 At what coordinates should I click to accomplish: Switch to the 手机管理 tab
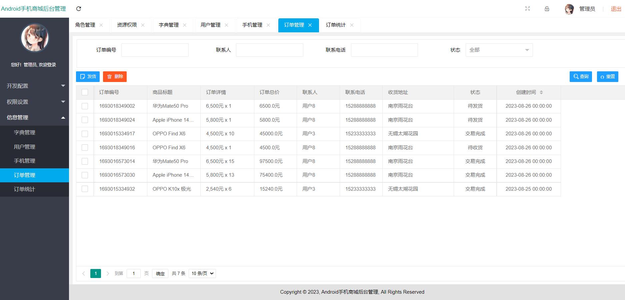(252, 25)
